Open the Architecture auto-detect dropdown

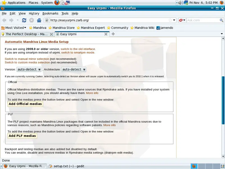tap(74, 69)
